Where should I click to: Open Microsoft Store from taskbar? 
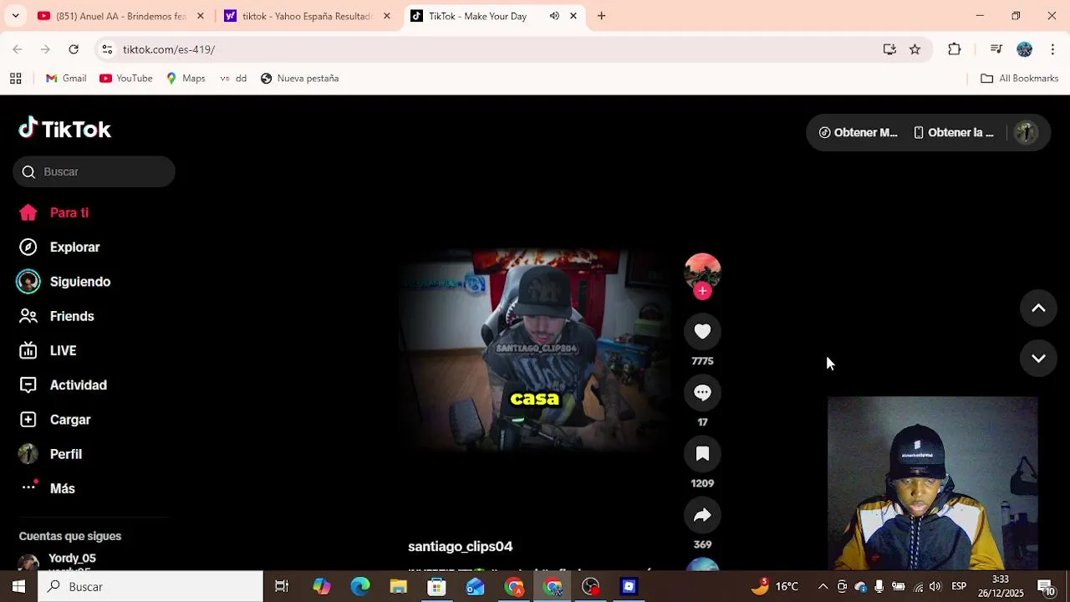coord(436,587)
